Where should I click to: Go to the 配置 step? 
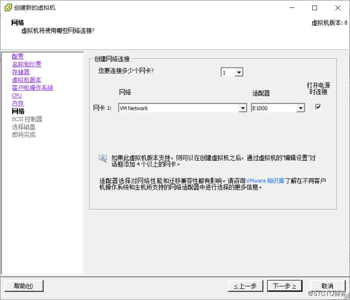[x=18, y=56]
